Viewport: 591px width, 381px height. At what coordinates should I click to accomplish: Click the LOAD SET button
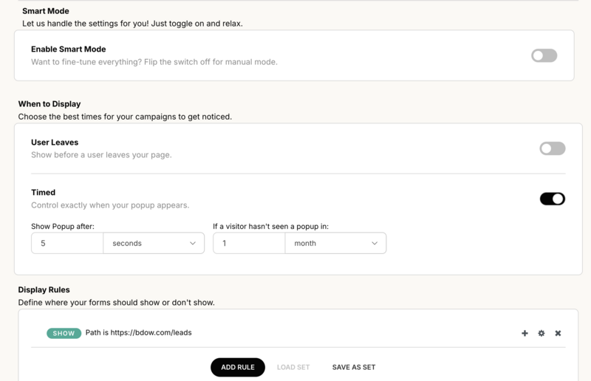pos(293,367)
